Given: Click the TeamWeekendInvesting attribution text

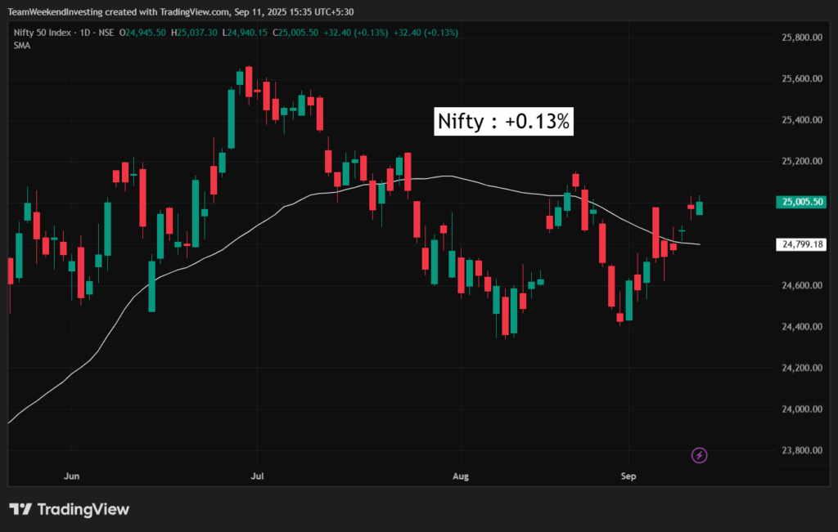Looking at the screenshot, I should pyautogui.click(x=181, y=11).
